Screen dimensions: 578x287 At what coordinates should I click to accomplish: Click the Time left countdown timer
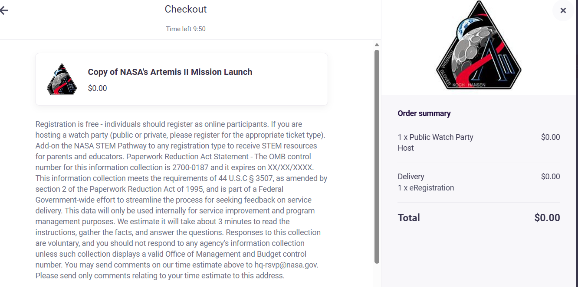point(186,29)
